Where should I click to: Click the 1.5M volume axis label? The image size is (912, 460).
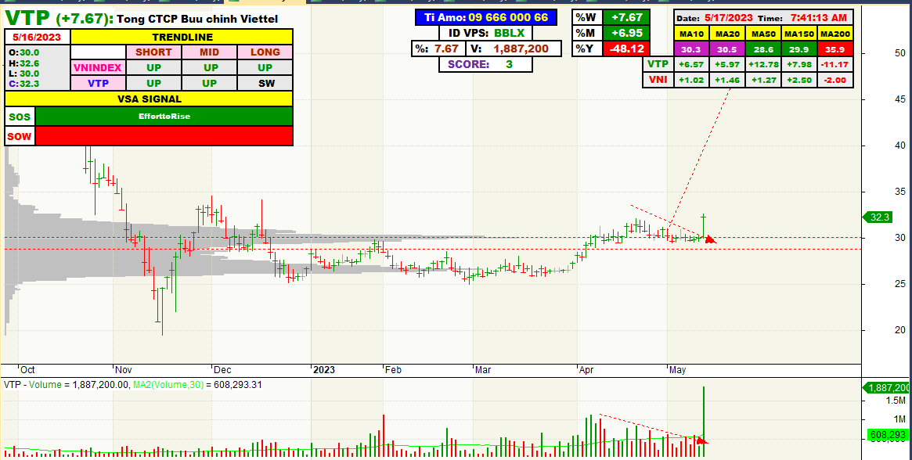[896, 401]
